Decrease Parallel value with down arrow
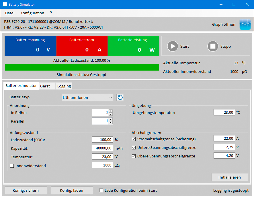The height and width of the screenshot is (198, 254). pos(111,123)
